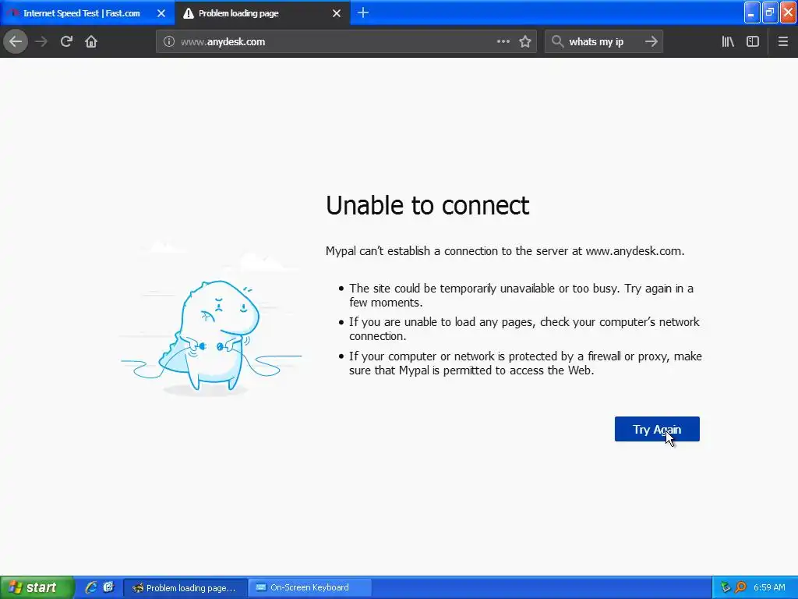The height and width of the screenshot is (599, 798).
Task: Click the text mentioning www.anydesk.com server
Action: click(x=505, y=251)
